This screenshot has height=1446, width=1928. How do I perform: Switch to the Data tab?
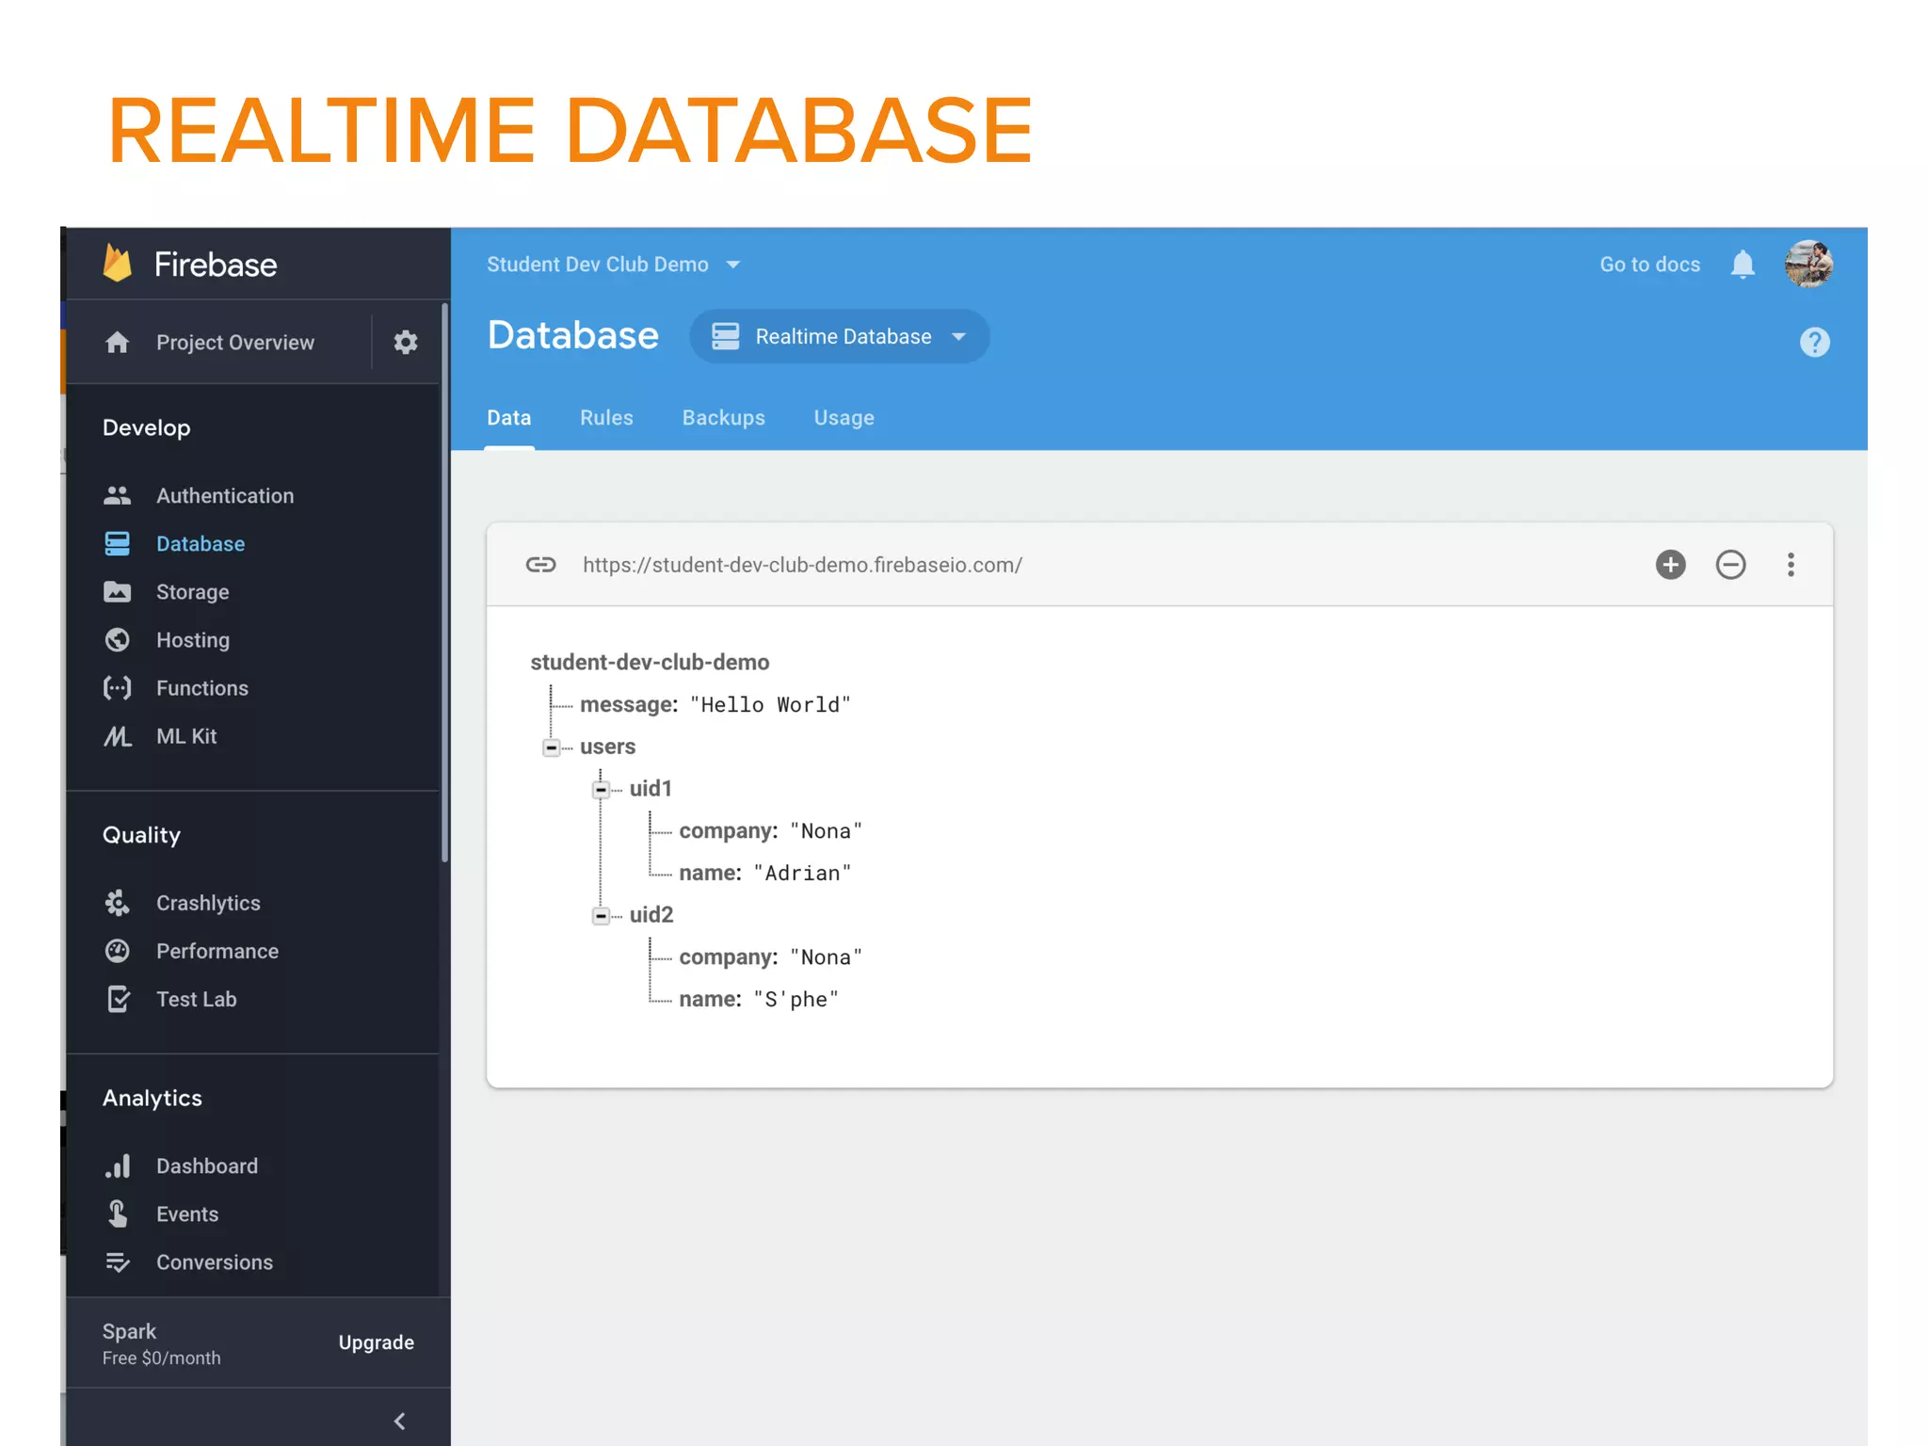coord(509,417)
